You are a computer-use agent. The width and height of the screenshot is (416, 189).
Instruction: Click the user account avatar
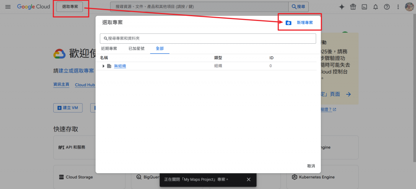409,7
